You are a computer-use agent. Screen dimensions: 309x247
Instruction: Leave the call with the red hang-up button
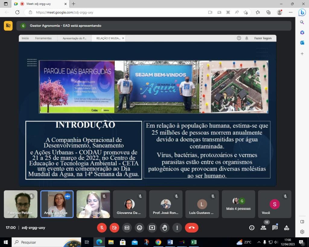[x=192, y=228]
